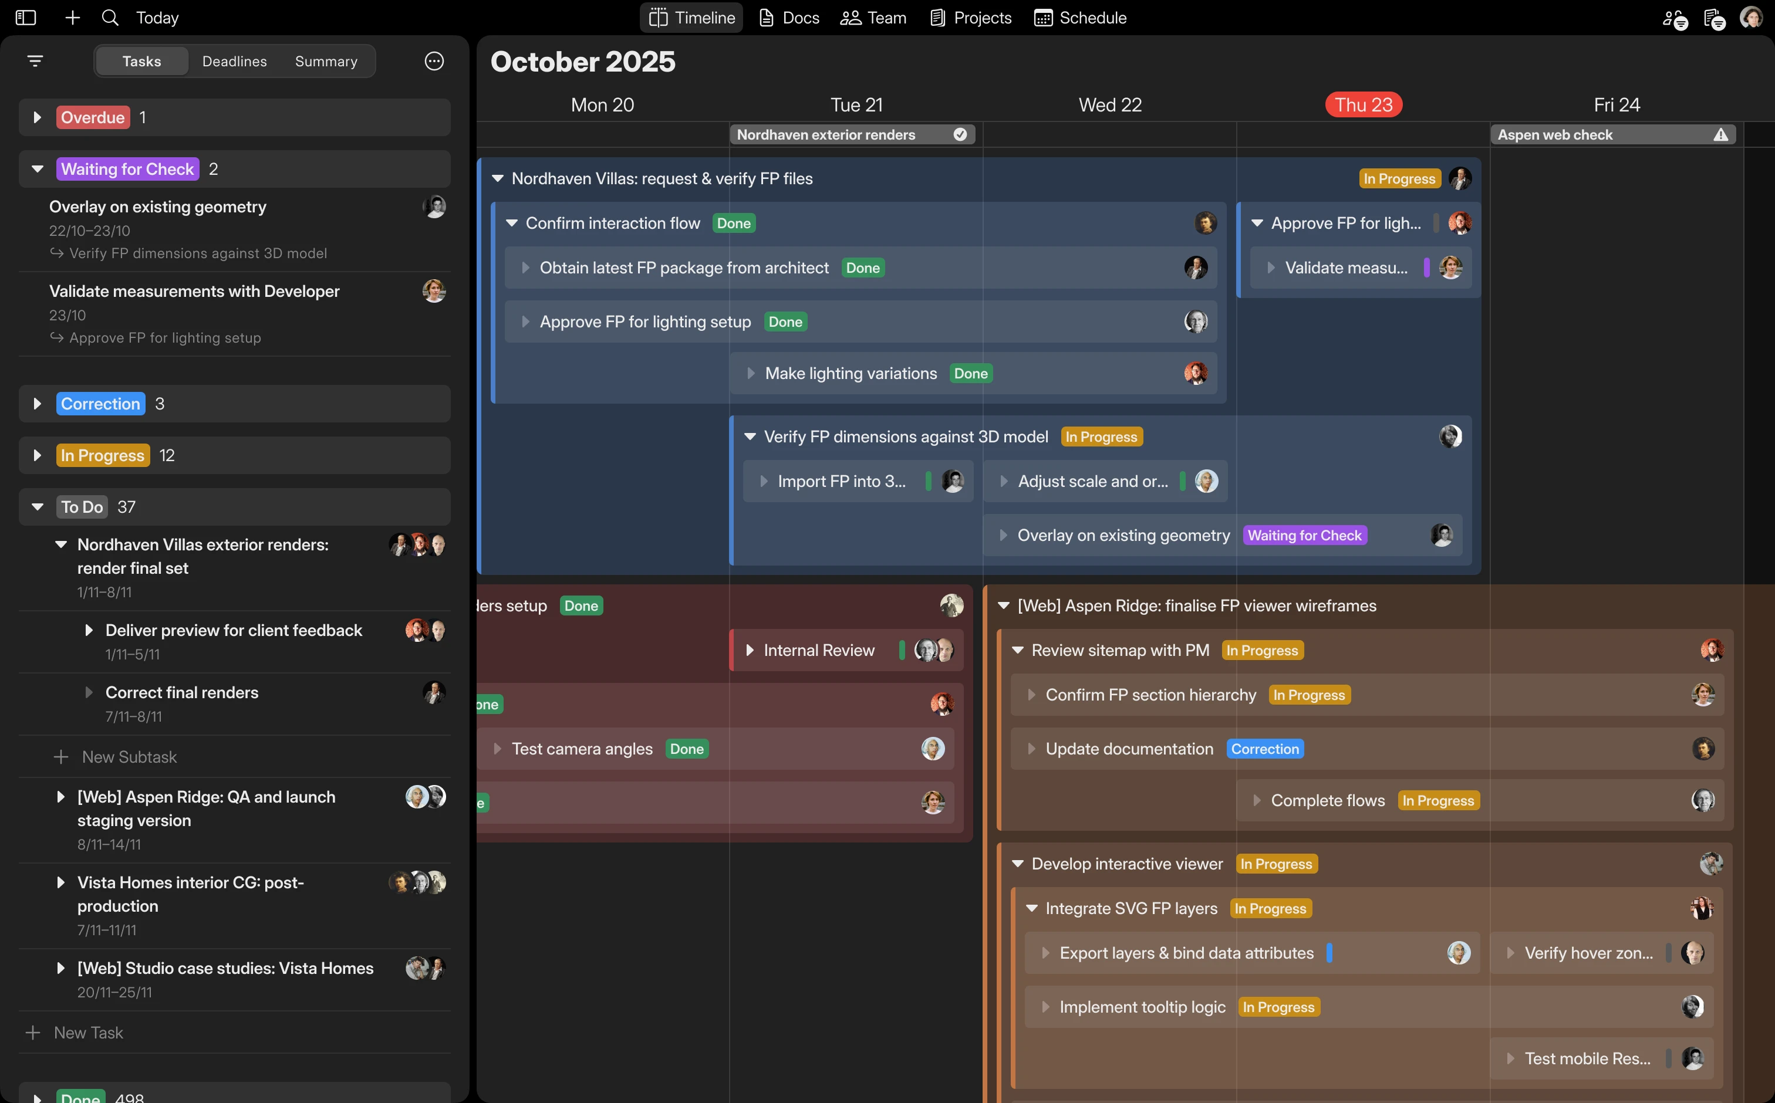The width and height of the screenshot is (1775, 1103).
Task: Click the plus add icon in top bar
Action: tap(72, 18)
